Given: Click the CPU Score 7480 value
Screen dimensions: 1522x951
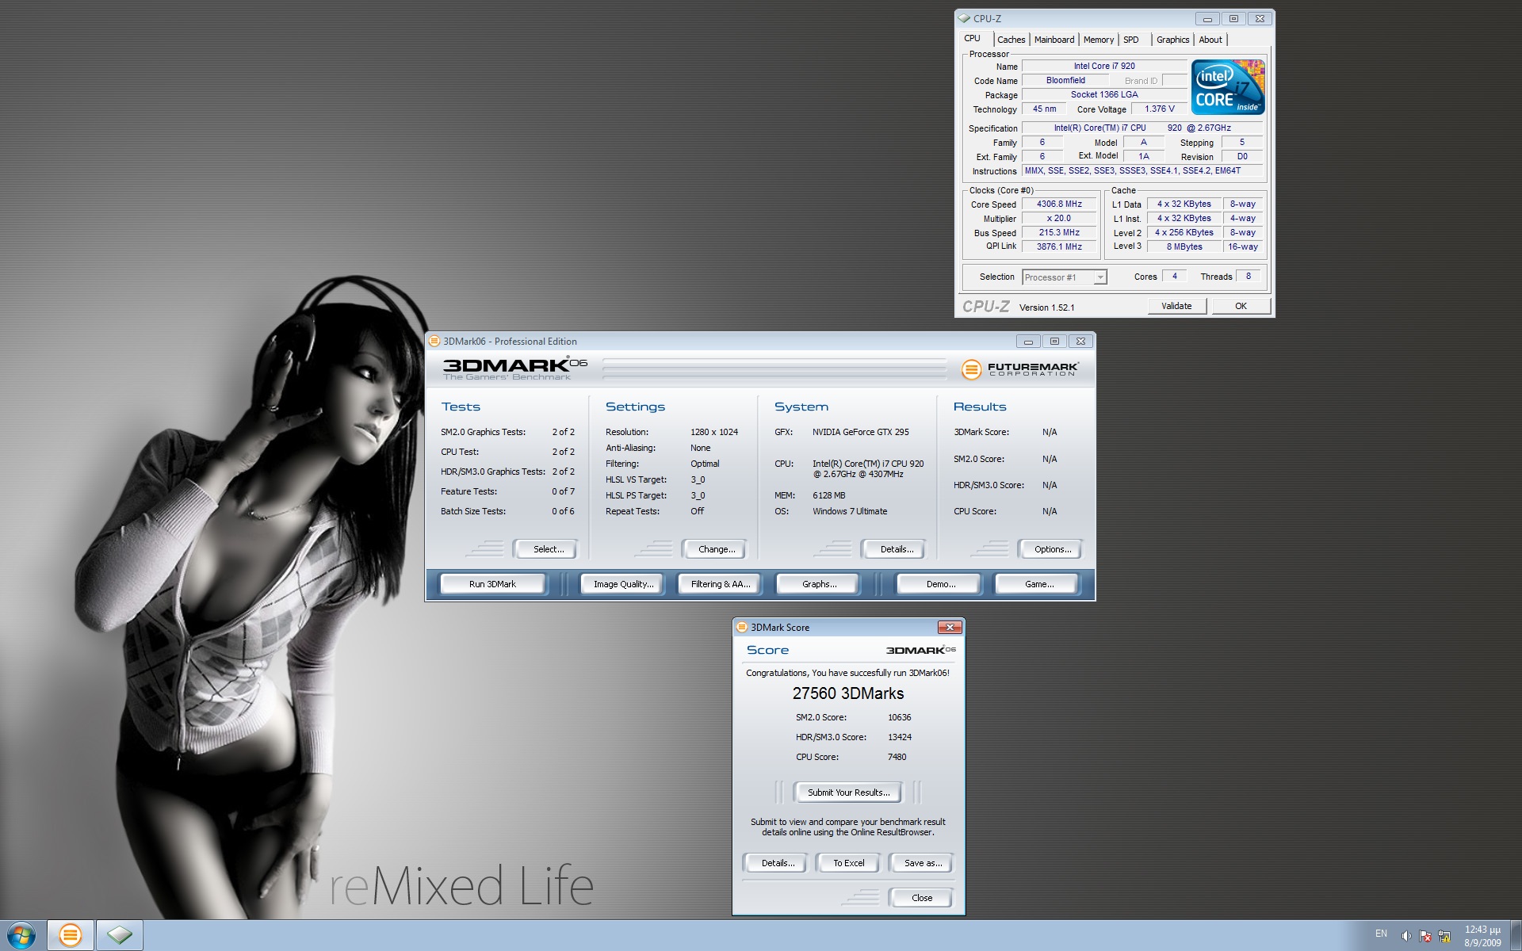Looking at the screenshot, I should [x=897, y=757].
